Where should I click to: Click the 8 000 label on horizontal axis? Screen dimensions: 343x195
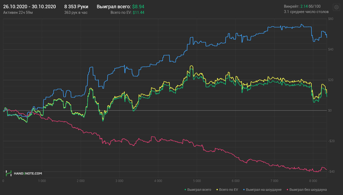(x=313, y=181)
